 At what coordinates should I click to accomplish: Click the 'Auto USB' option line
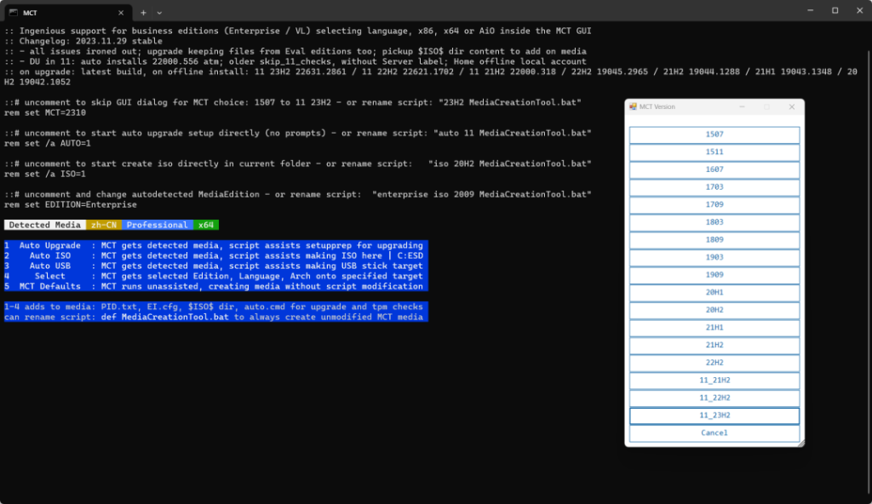point(215,266)
